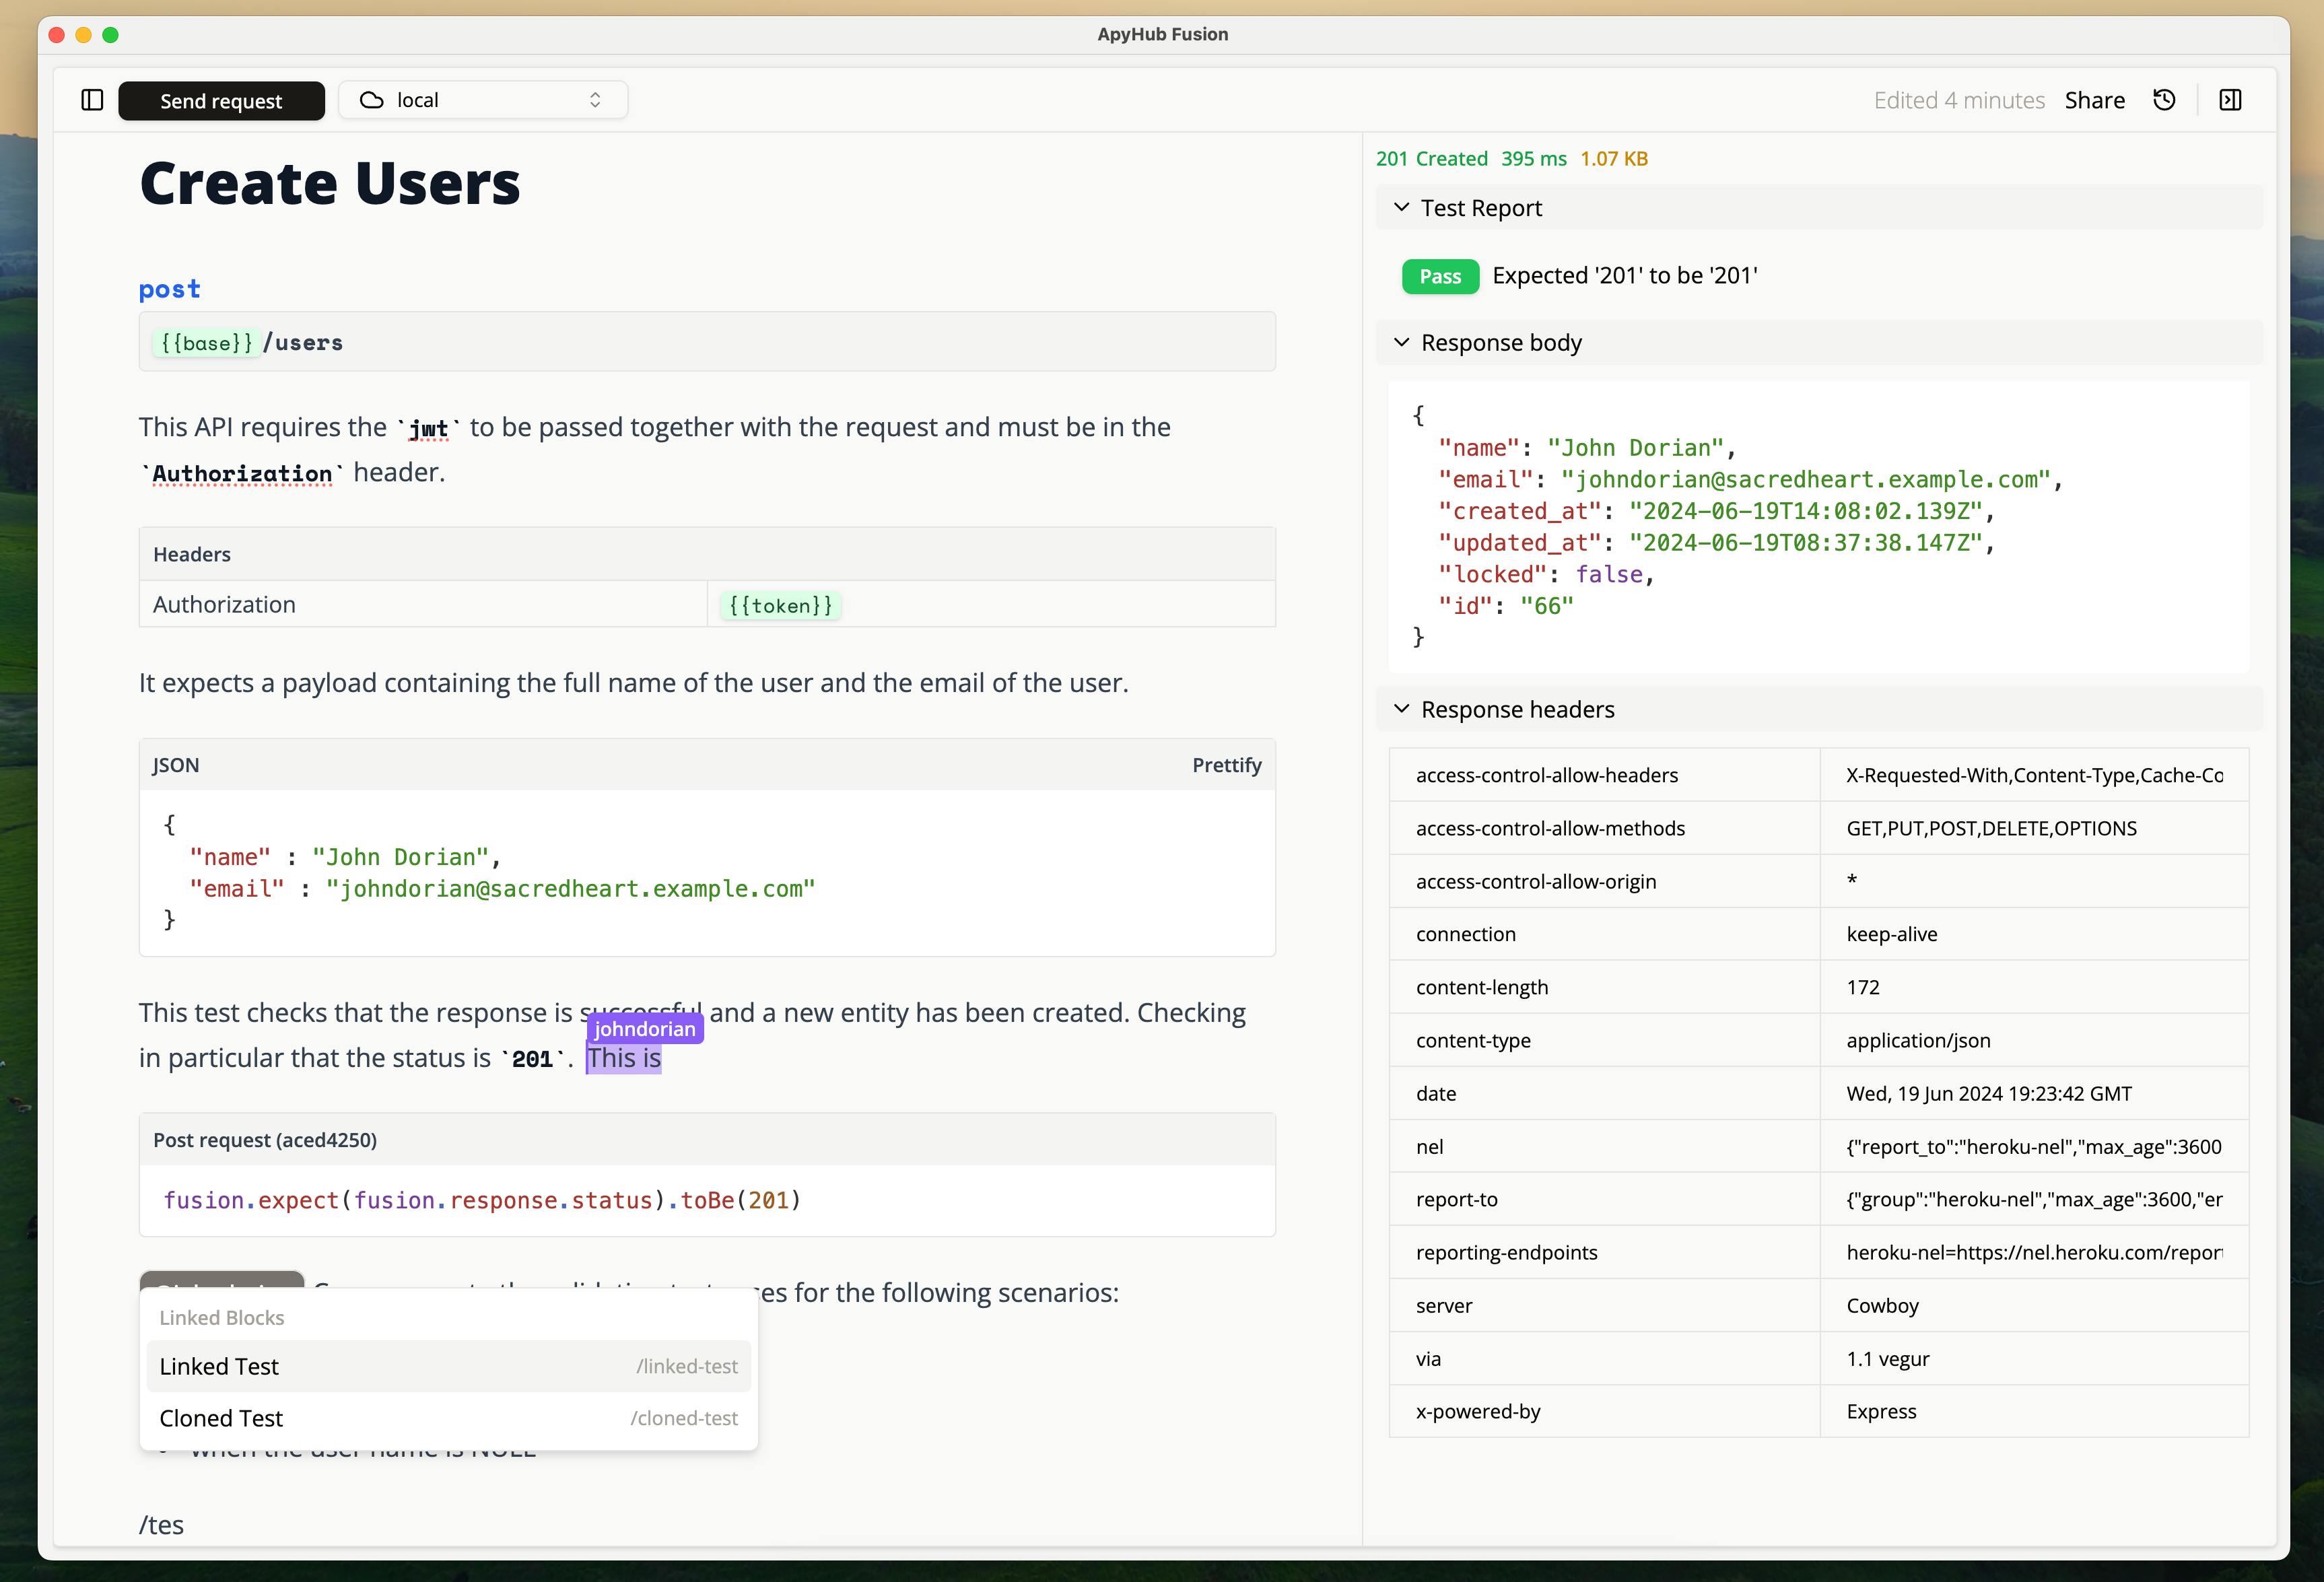Click the Expected '201' to be '201' result
2324x1582 pixels.
click(x=1625, y=275)
